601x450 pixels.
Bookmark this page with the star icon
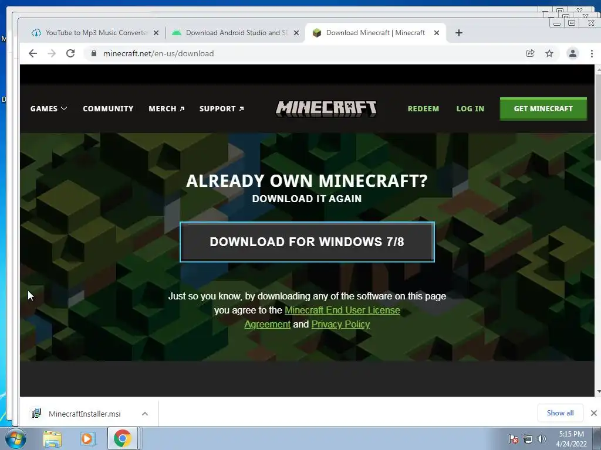(549, 53)
